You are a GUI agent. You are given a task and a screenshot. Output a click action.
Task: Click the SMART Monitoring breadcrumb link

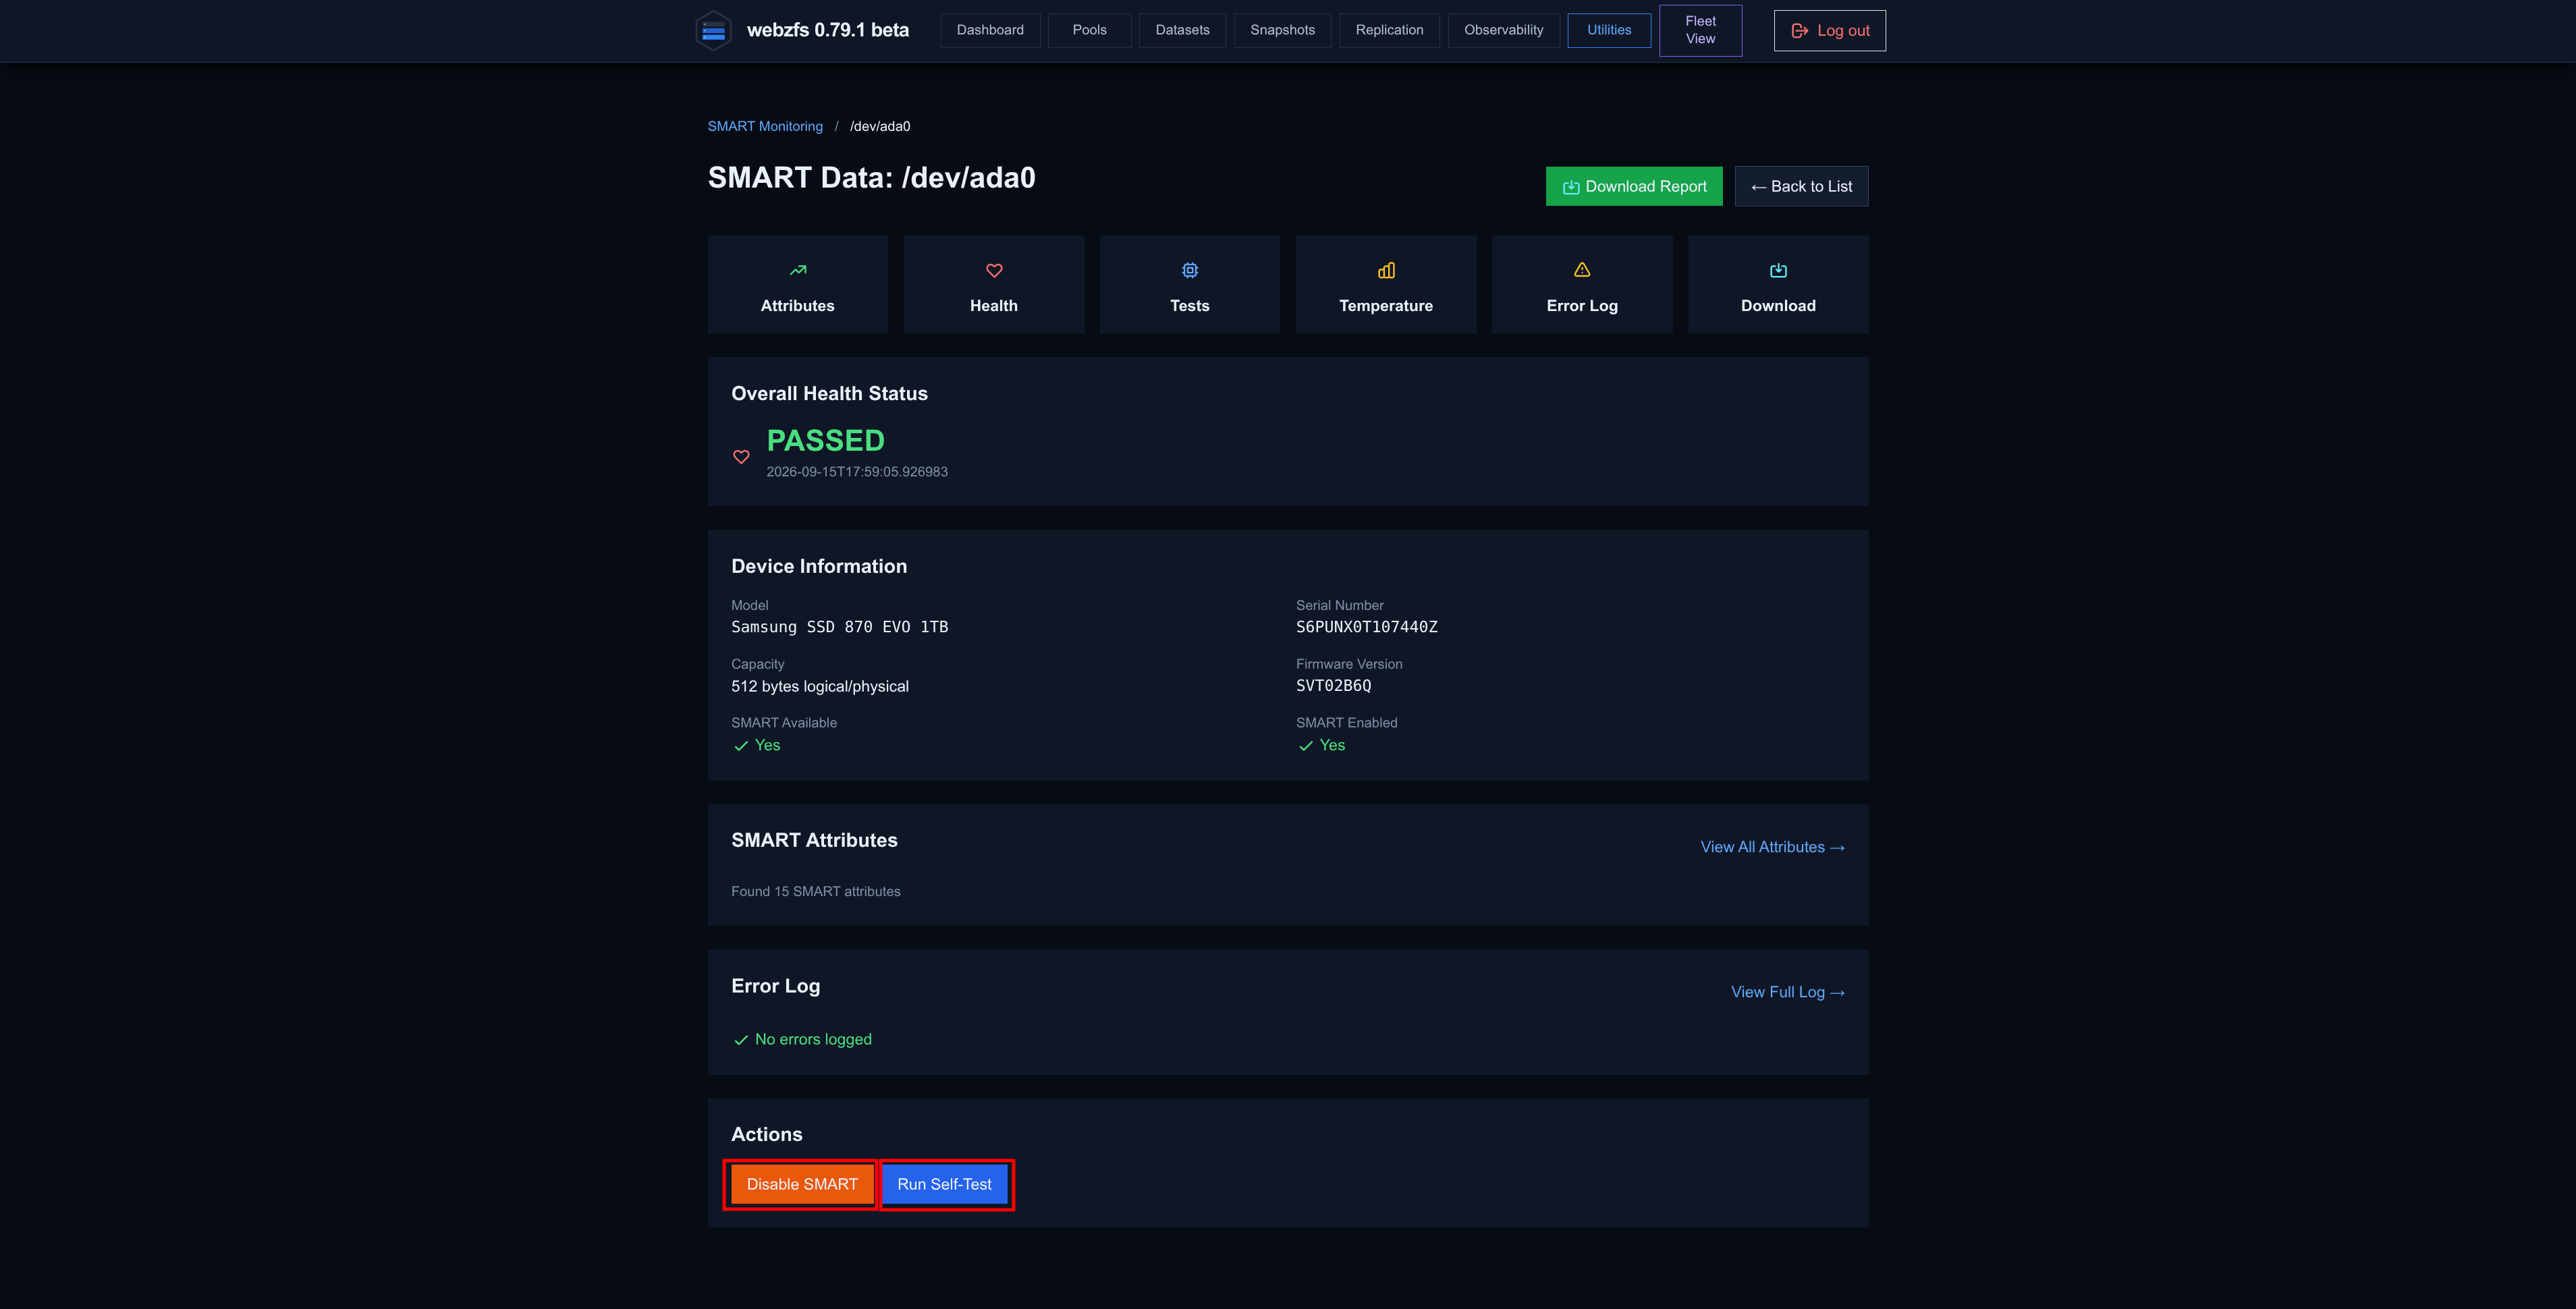point(765,126)
